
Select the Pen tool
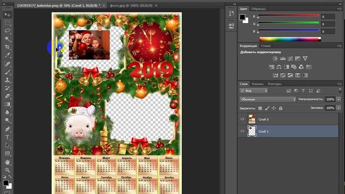pos(8,129)
